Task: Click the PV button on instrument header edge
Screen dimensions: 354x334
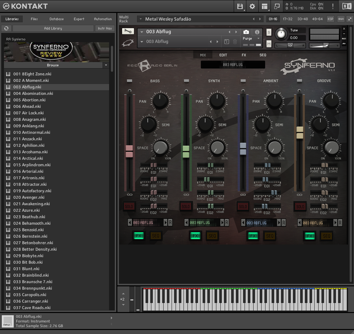Action: pos(344,44)
